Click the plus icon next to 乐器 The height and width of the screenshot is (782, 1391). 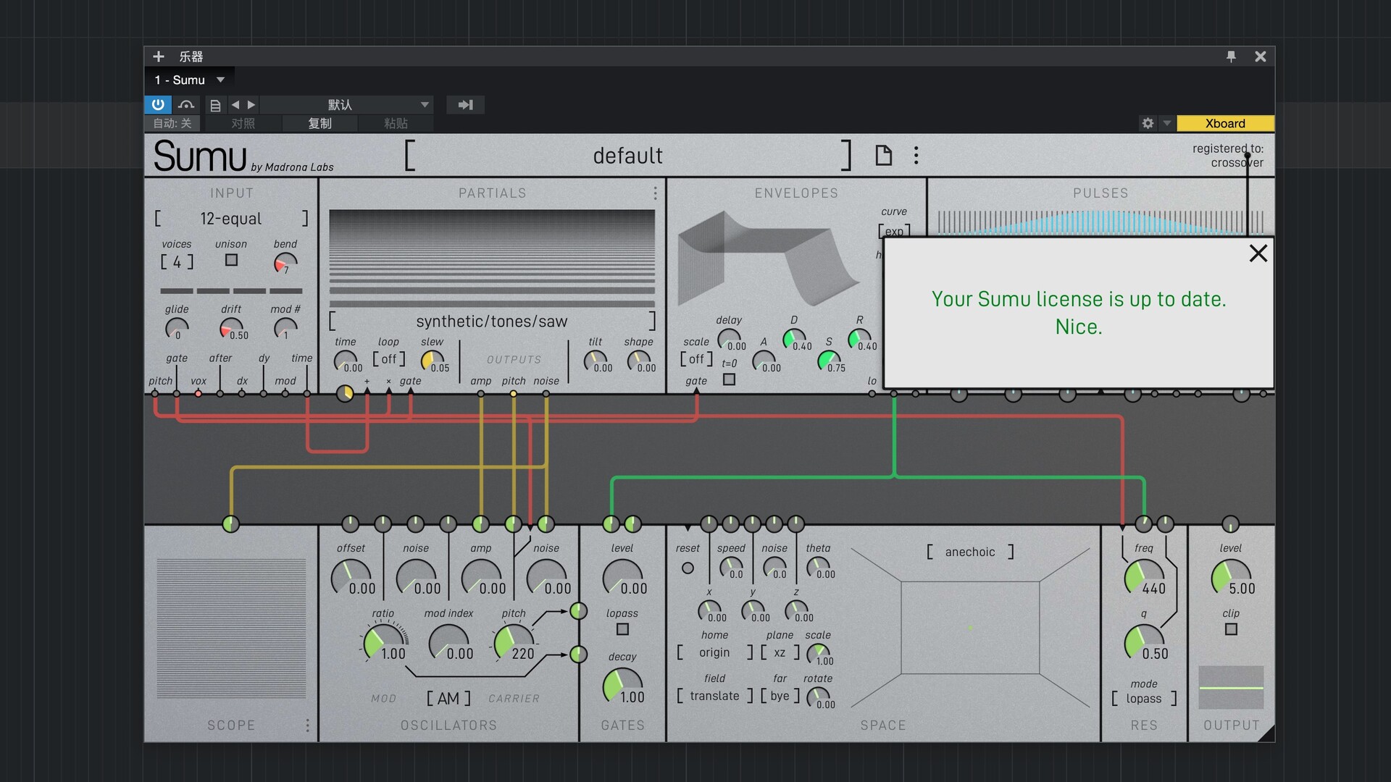click(159, 56)
